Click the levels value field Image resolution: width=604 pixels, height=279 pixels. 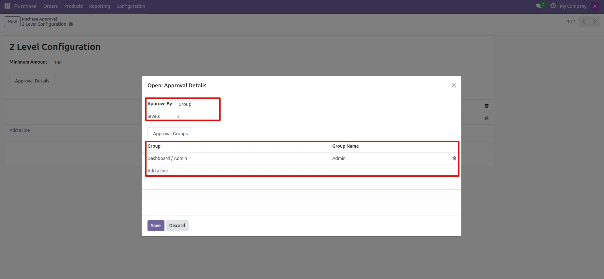[x=198, y=116]
